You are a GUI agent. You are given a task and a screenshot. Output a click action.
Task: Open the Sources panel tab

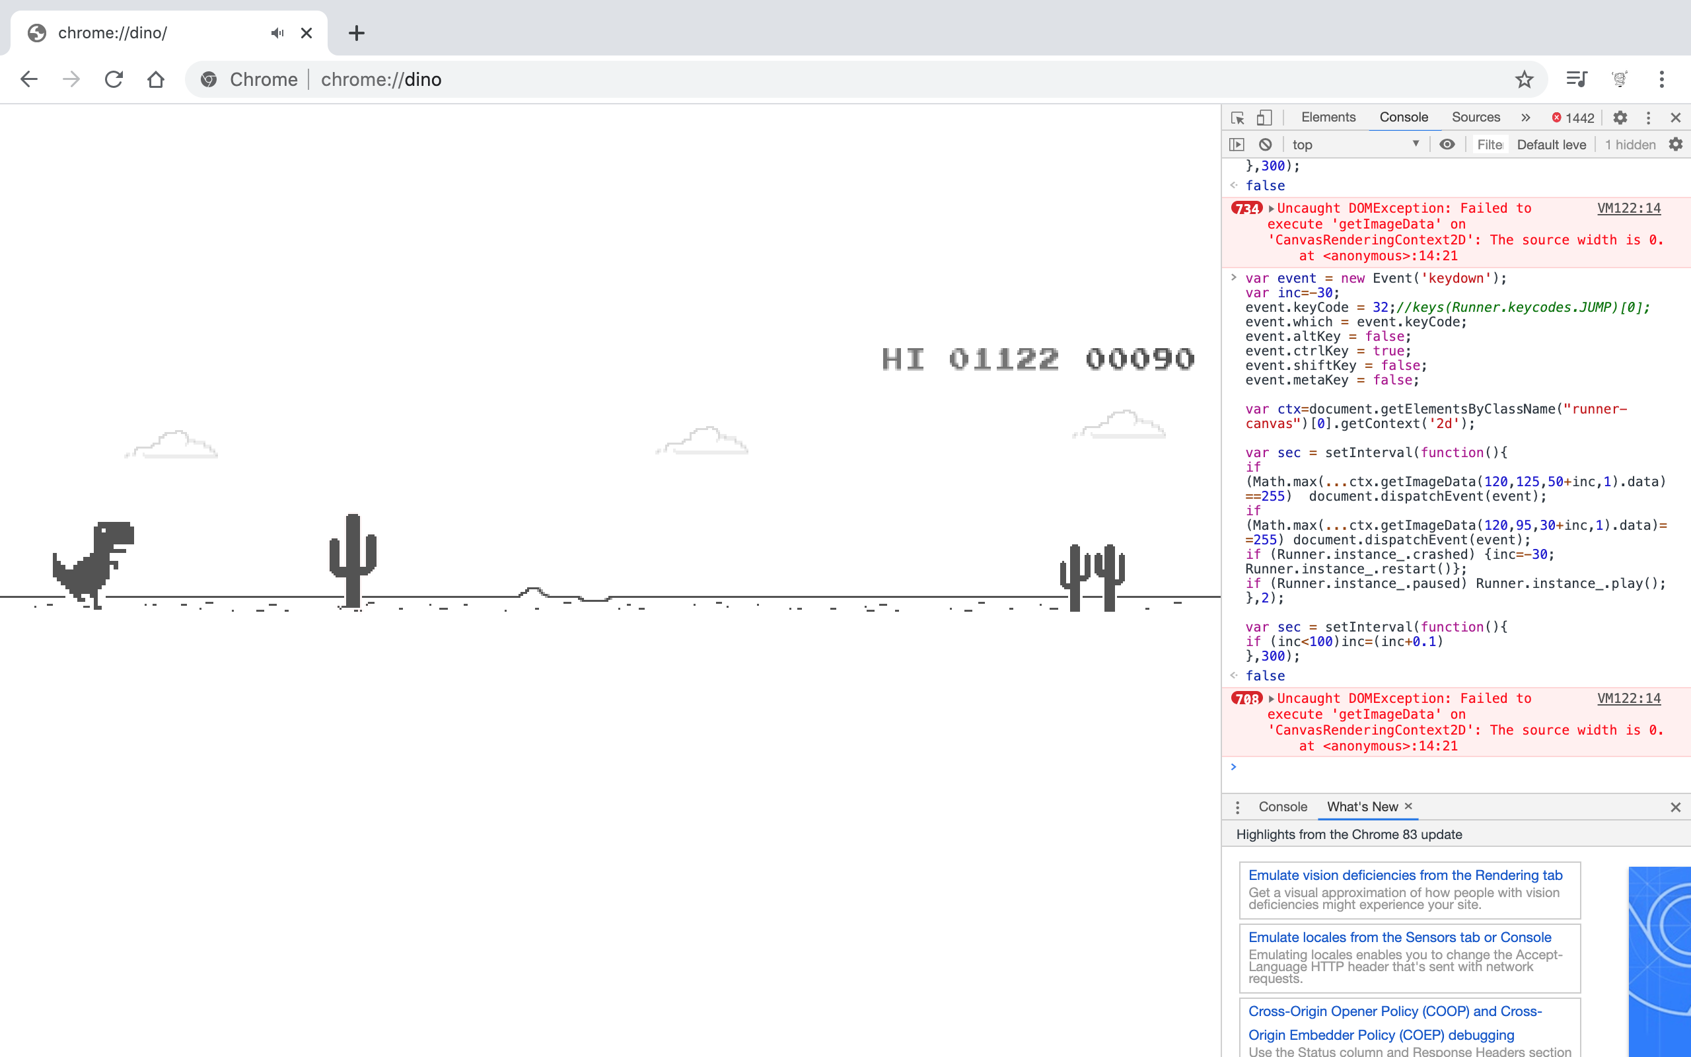point(1475,118)
